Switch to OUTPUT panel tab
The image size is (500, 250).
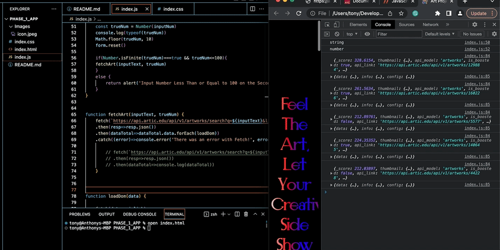106,214
